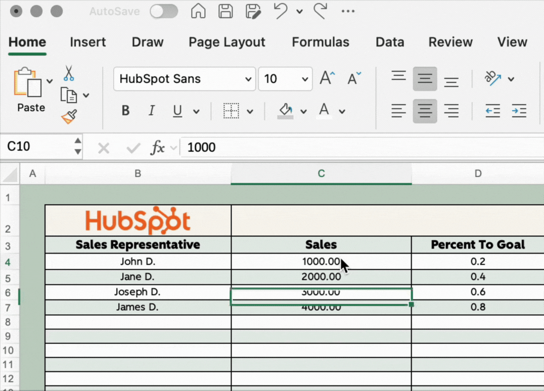Toggle Italic formatting
The image size is (544, 391).
pos(151,111)
